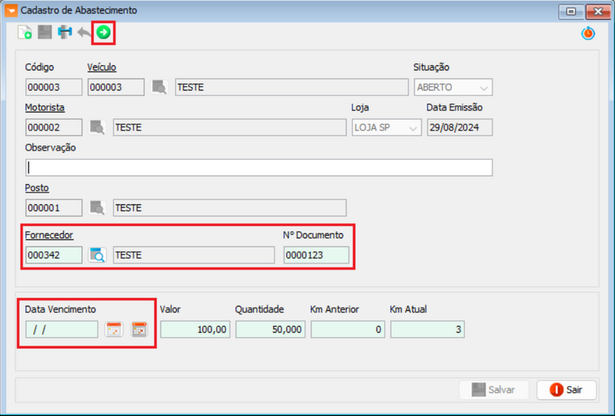Select the Nº Documento field
The image size is (615, 416).
(315, 256)
